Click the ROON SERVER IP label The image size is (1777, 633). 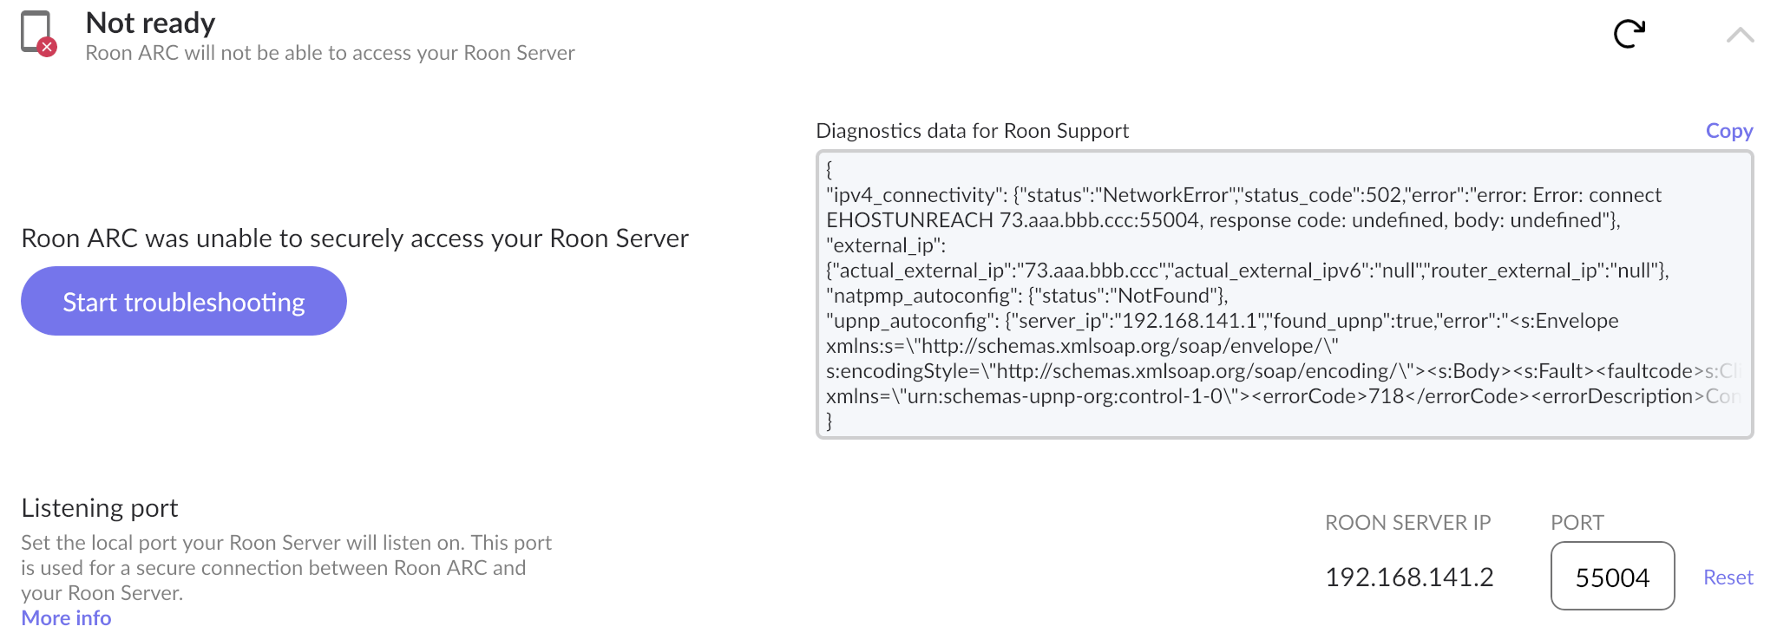[x=1407, y=523]
